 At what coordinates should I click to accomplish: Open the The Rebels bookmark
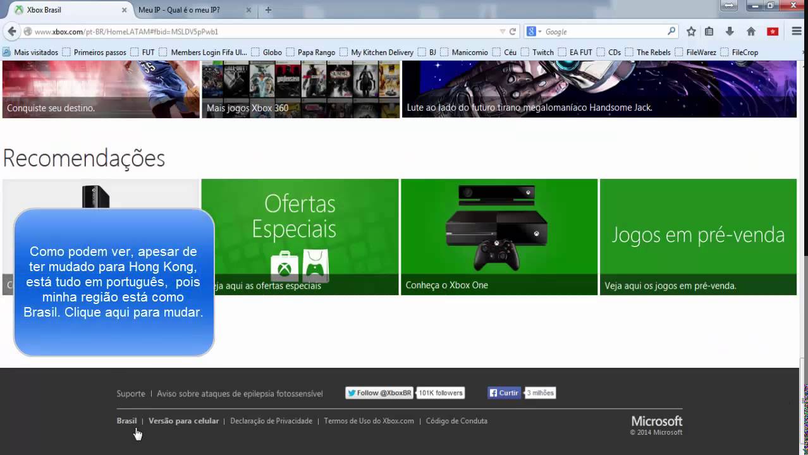tap(648, 52)
